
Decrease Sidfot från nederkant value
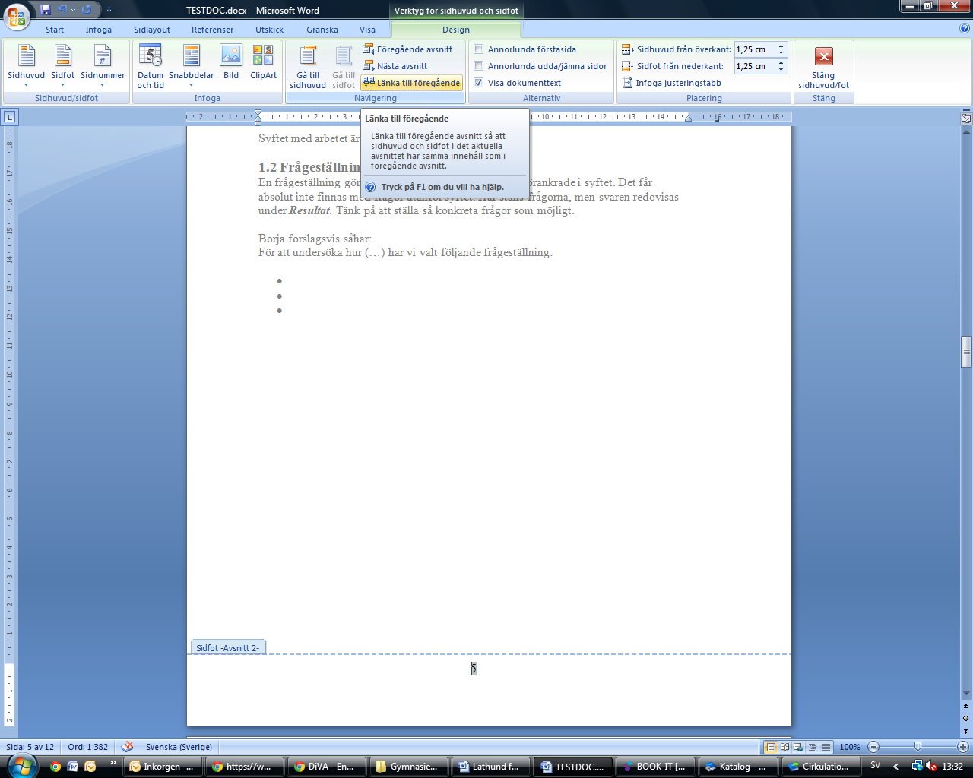pyautogui.click(x=781, y=70)
